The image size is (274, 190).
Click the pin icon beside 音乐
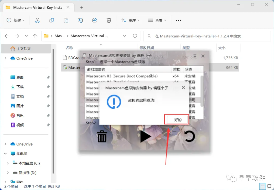point(48,116)
